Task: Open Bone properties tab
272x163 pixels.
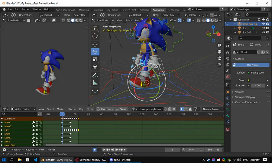Action: click(x=228, y=116)
